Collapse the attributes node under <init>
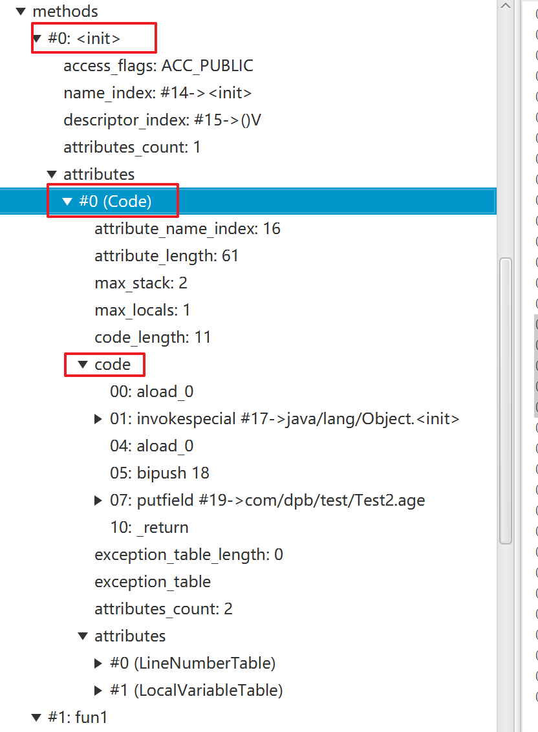Image resolution: width=538 pixels, height=732 pixels. (52, 175)
